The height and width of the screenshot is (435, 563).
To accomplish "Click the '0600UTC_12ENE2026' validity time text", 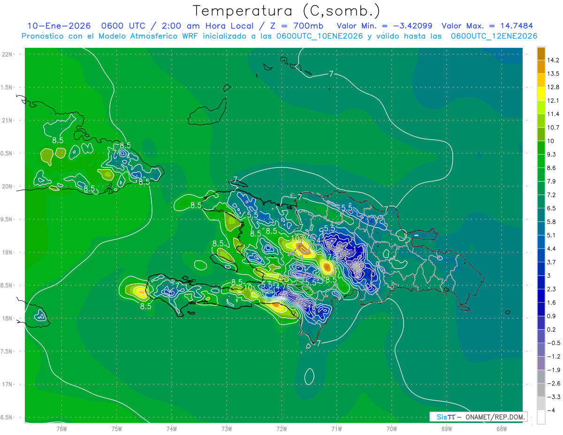I will pos(494,36).
